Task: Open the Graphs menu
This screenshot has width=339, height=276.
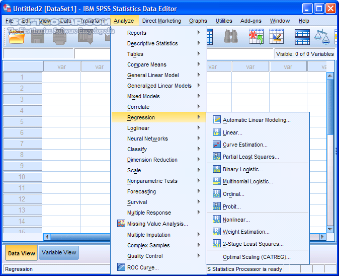Action: click(x=198, y=21)
